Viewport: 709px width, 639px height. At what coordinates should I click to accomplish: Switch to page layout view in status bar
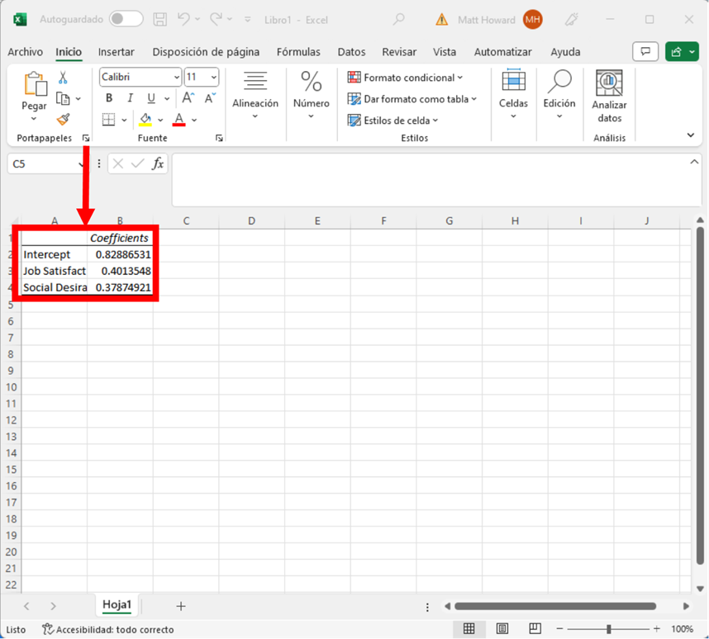tap(502, 629)
